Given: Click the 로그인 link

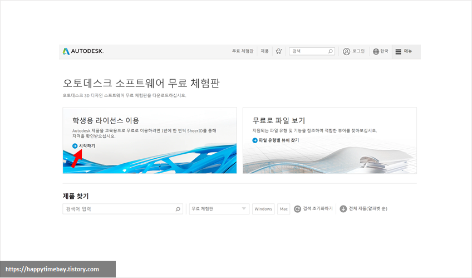Looking at the screenshot, I should (x=358, y=51).
